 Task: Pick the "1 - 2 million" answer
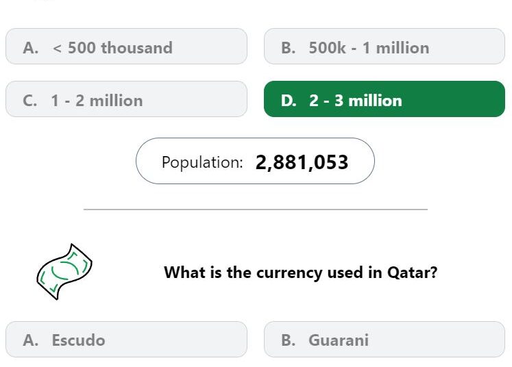point(126,99)
